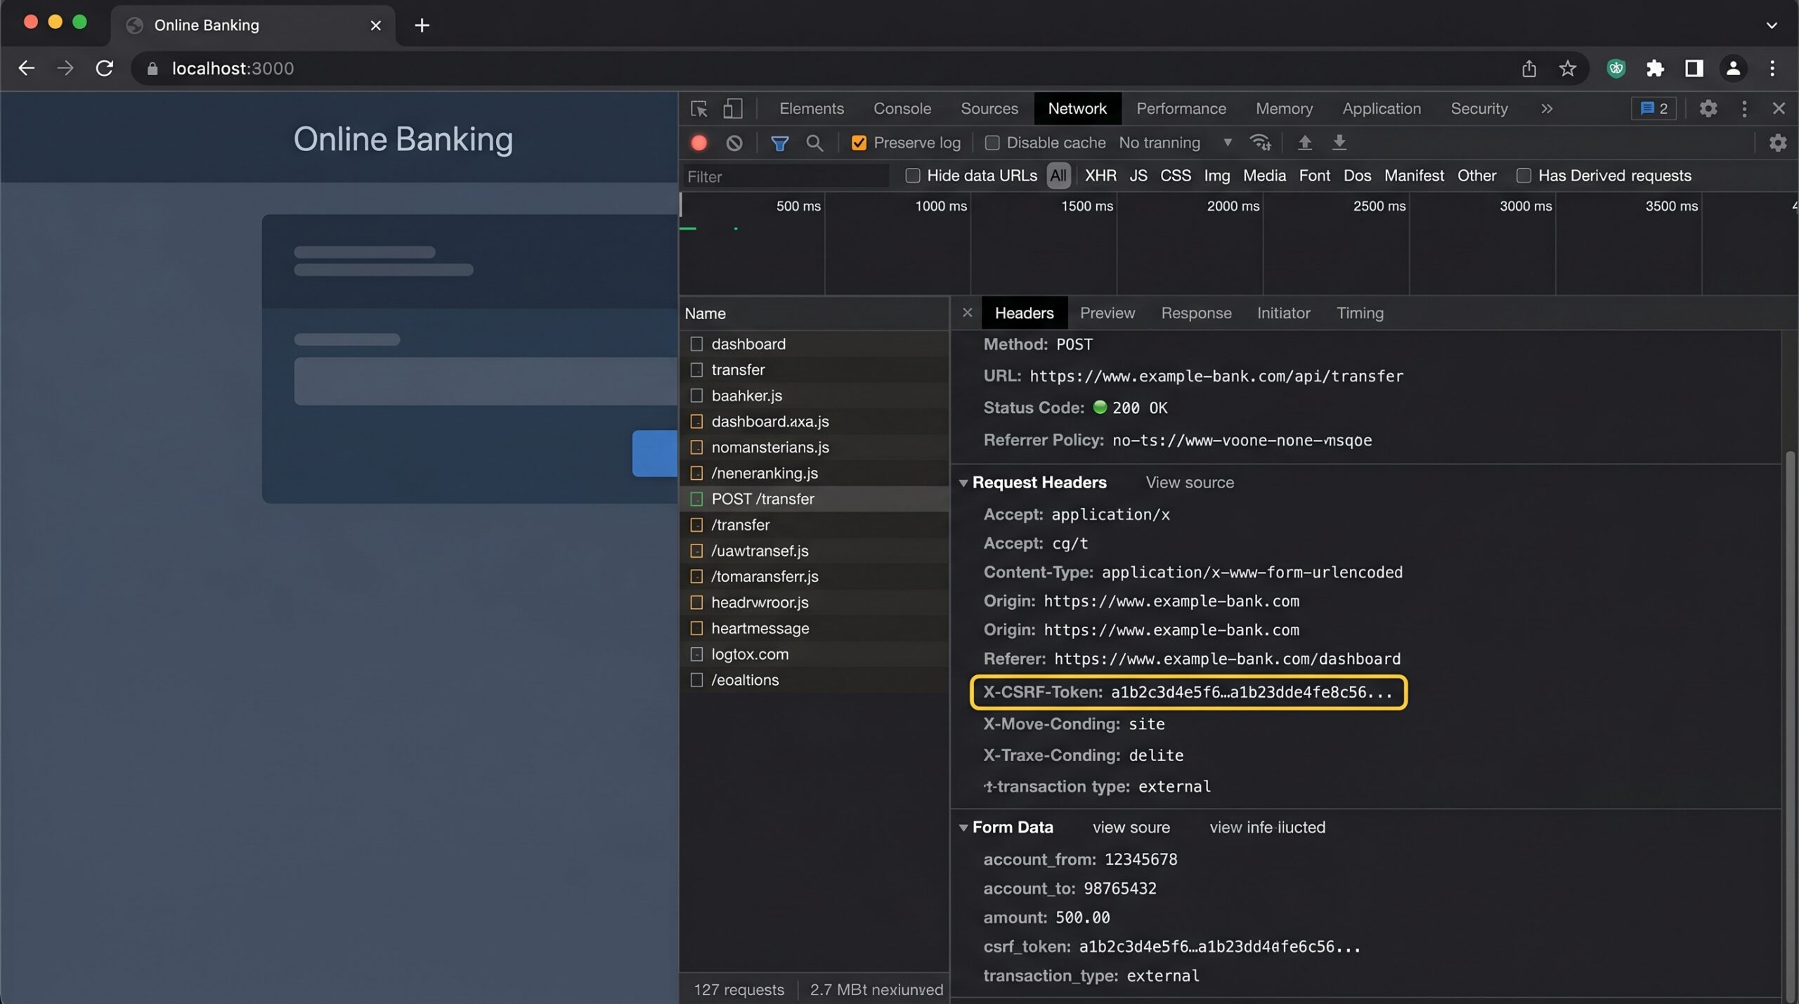Switch to the Sources tab

point(989,108)
